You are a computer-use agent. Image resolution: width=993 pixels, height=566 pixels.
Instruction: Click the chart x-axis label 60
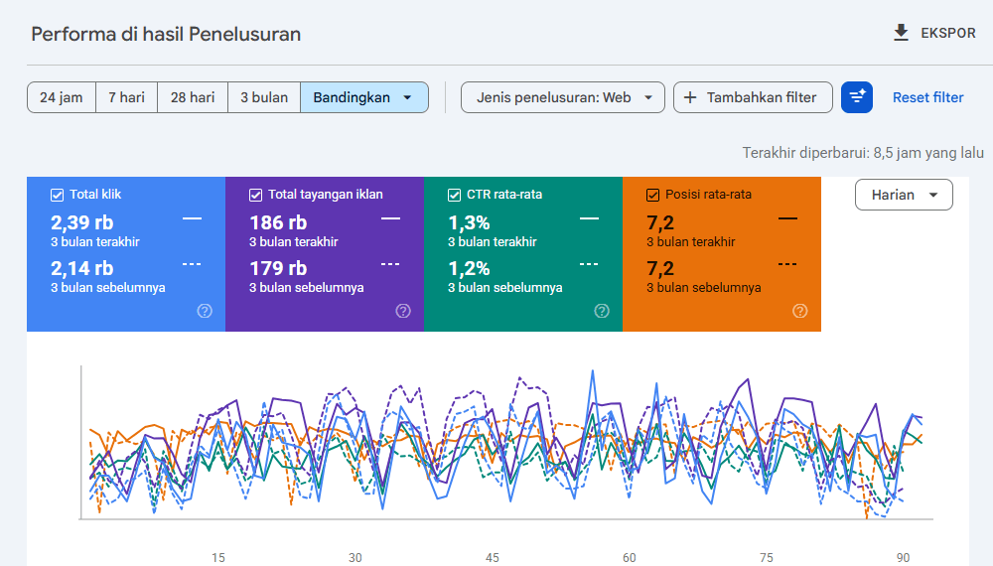point(629,558)
